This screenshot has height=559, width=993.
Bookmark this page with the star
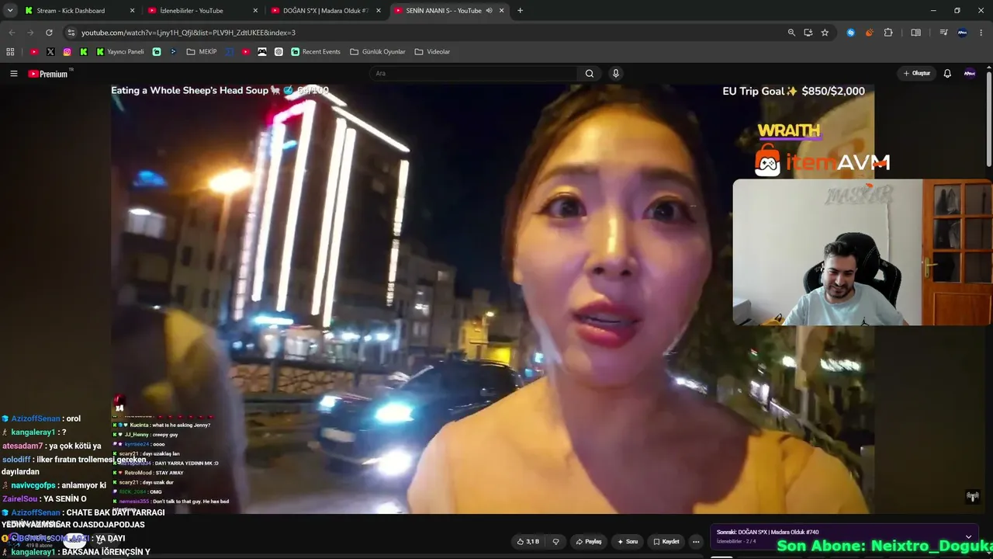coord(825,33)
